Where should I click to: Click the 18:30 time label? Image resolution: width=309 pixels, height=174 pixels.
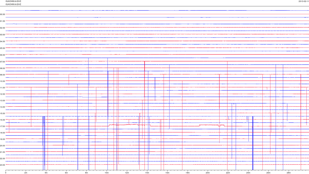[2, 133]
